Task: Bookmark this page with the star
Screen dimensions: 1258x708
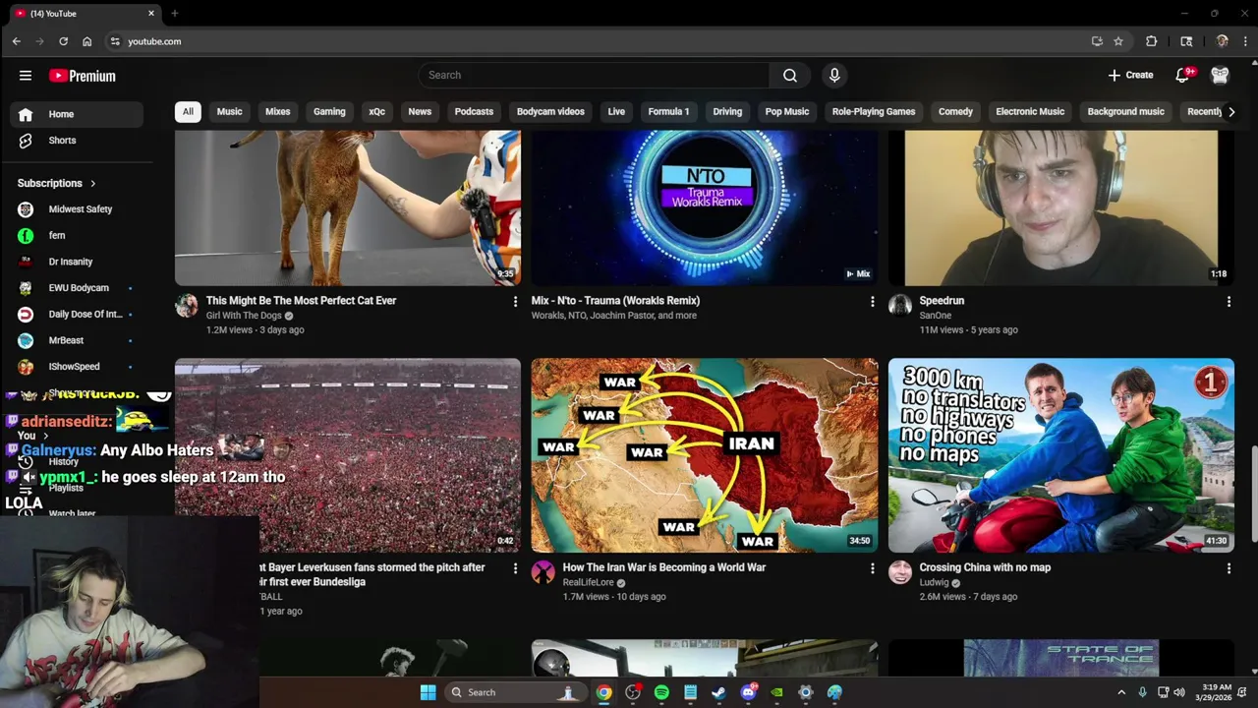Action: (1118, 41)
